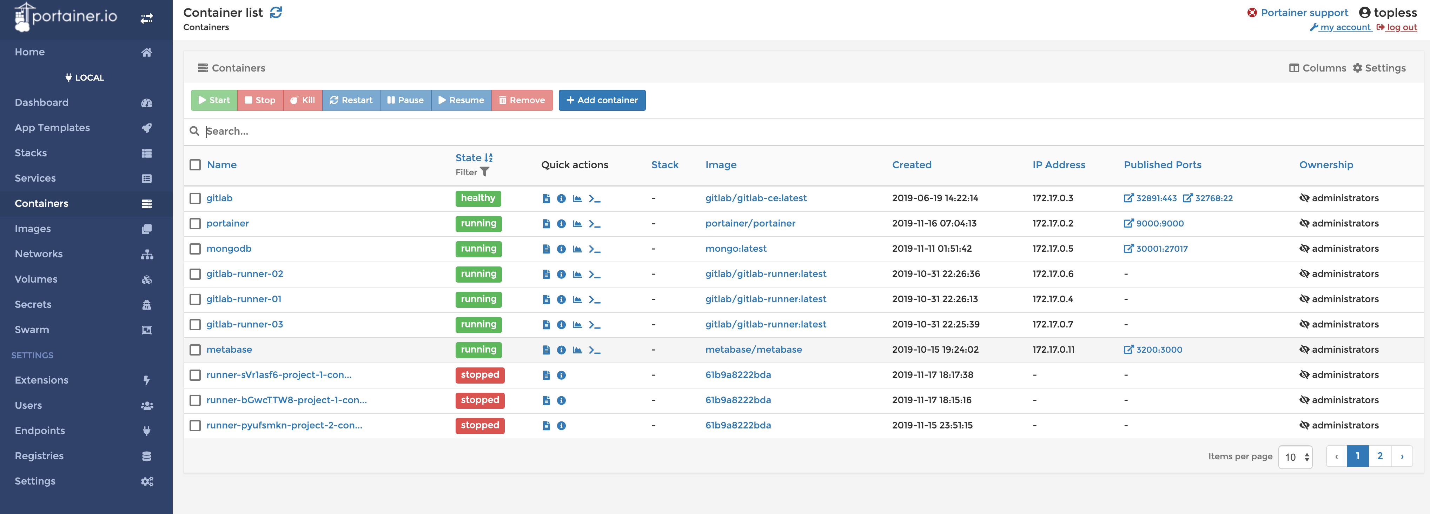The height and width of the screenshot is (514, 1430).
Task: Open inspect icon for runner-bGwcTTW8 container
Action: point(561,400)
